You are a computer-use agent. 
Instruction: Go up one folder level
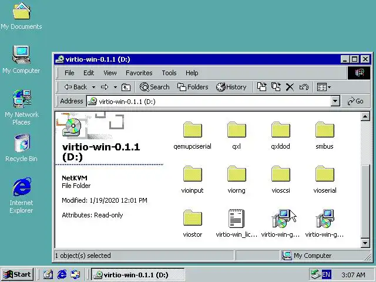[x=126, y=87]
